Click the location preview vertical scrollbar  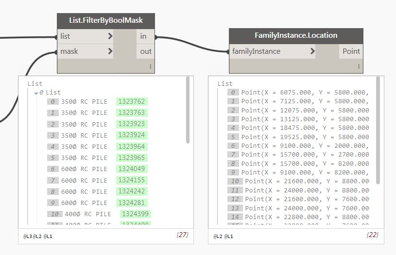pyautogui.click(x=378, y=130)
